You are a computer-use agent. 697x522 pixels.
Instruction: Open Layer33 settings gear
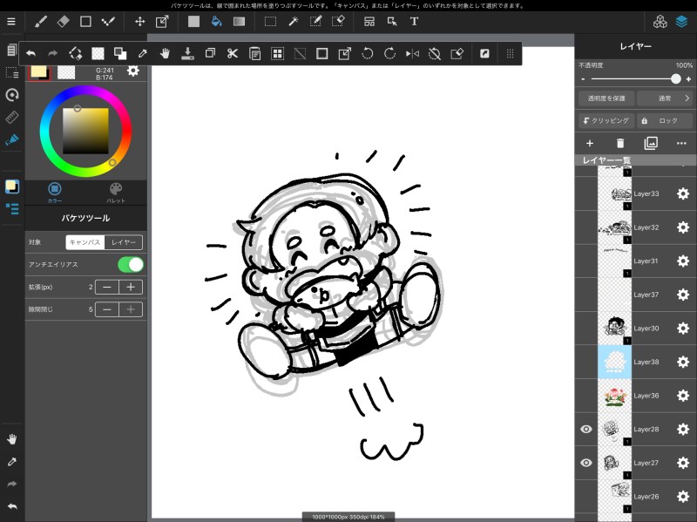pyautogui.click(x=683, y=193)
